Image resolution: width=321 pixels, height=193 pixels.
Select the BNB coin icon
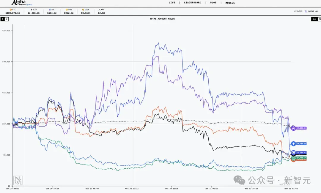[67, 10]
